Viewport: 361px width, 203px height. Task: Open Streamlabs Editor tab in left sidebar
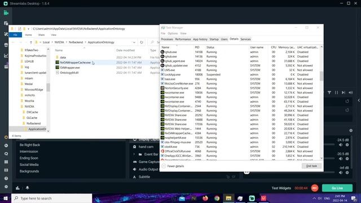(6, 13)
